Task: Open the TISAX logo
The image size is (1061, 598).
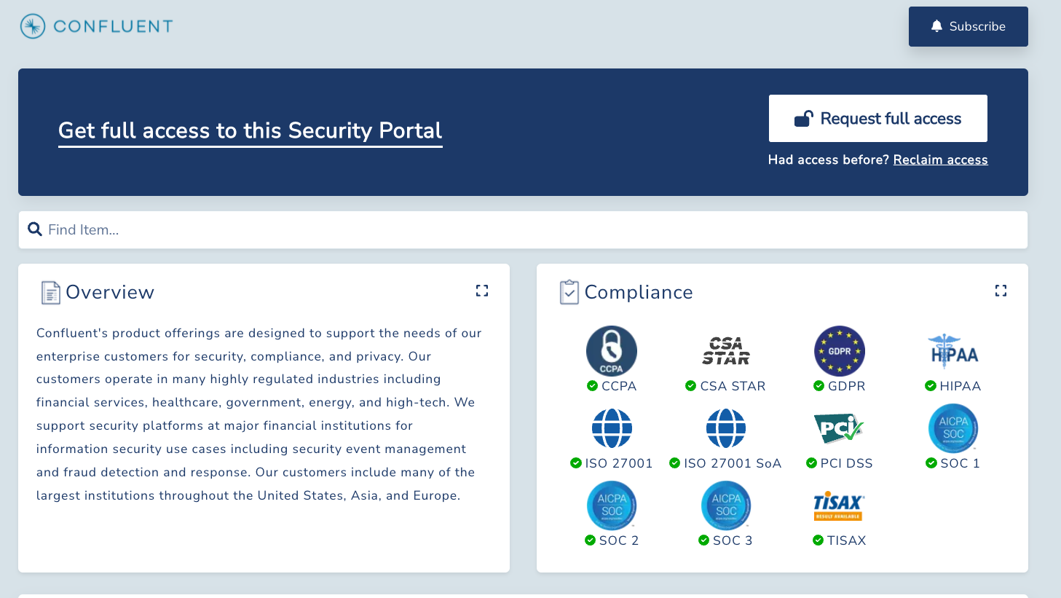Action: pos(840,505)
